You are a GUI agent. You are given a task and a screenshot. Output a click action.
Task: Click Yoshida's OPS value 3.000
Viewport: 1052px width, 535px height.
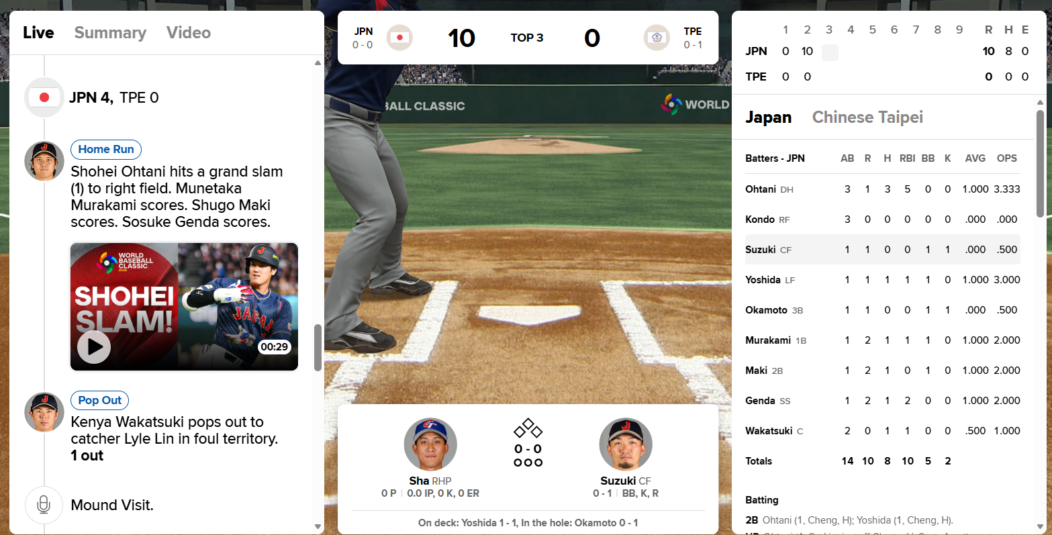pos(1007,280)
